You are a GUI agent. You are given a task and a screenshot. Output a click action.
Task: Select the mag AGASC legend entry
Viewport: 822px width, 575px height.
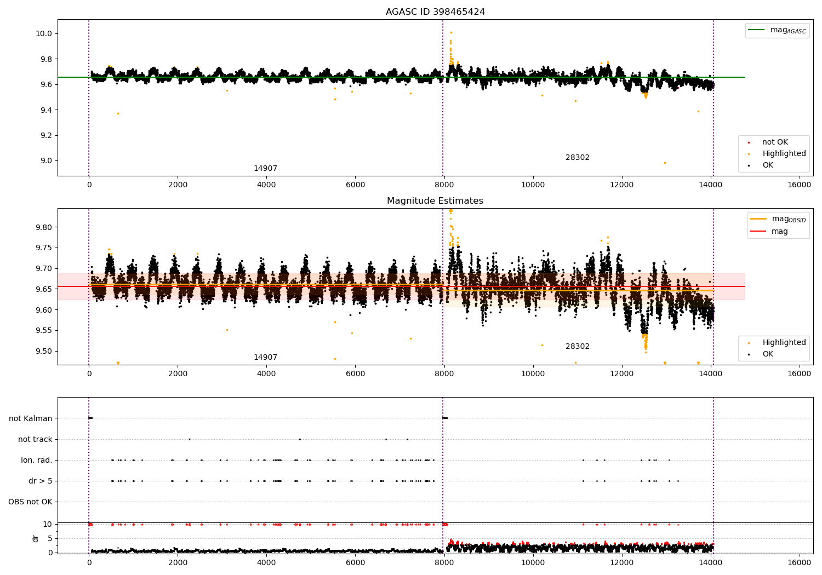(x=777, y=31)
